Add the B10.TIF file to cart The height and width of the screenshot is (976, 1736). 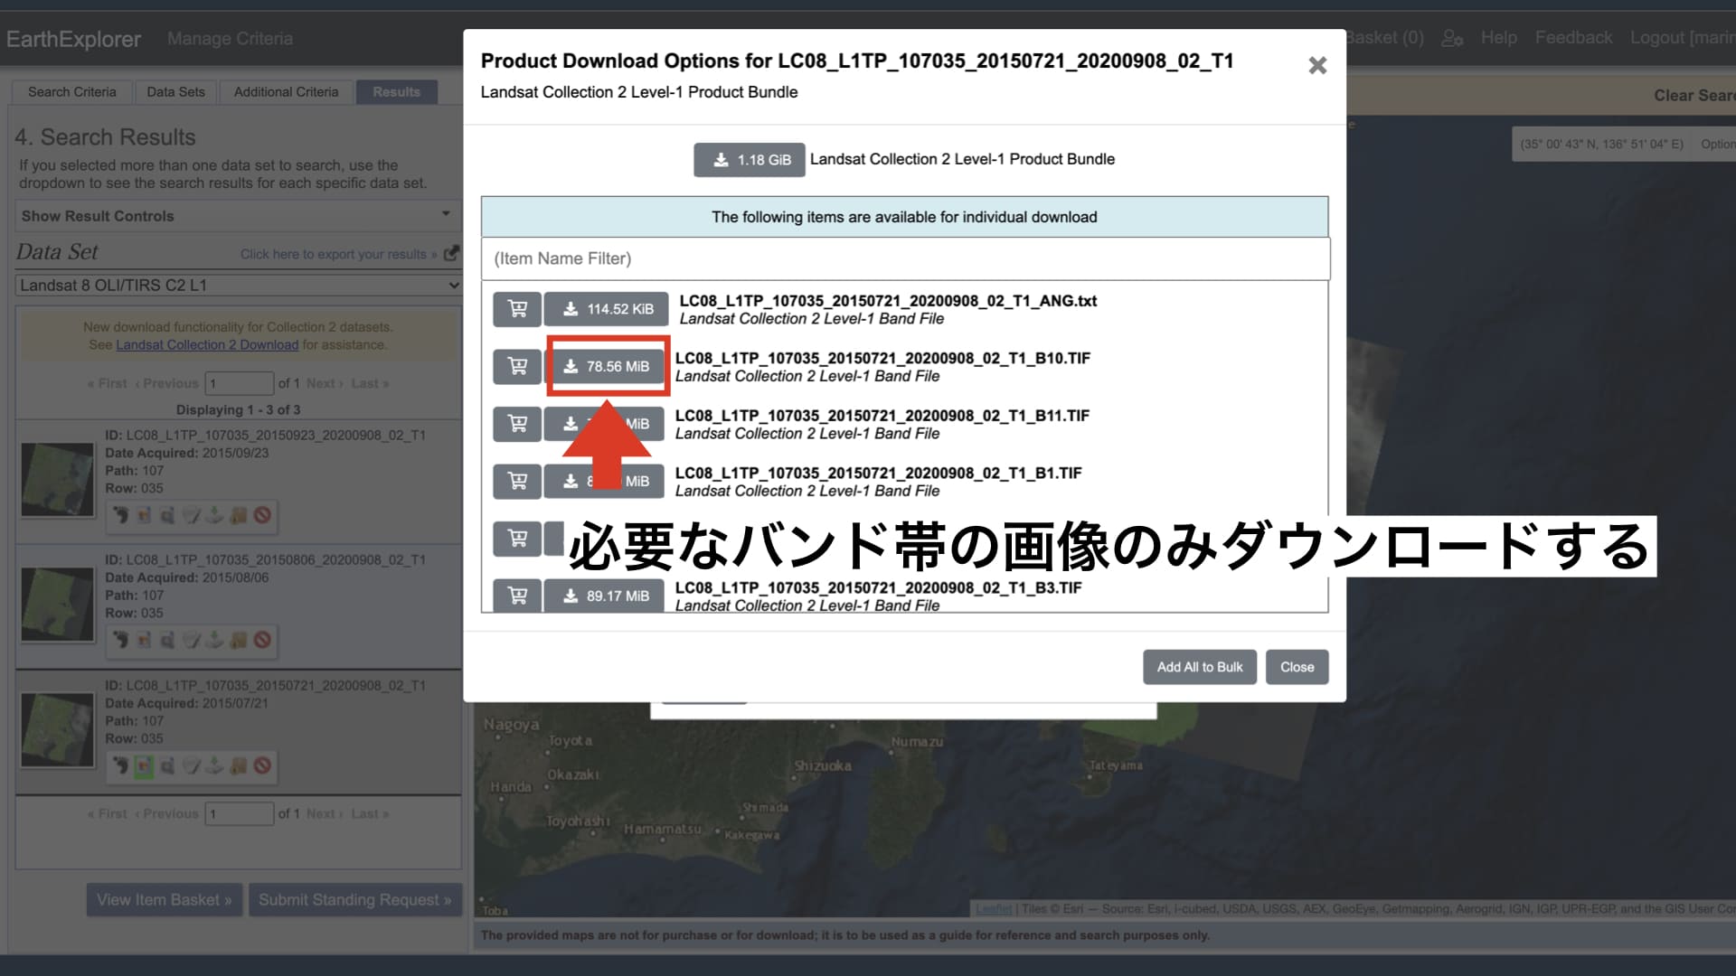tap(517, 366)
